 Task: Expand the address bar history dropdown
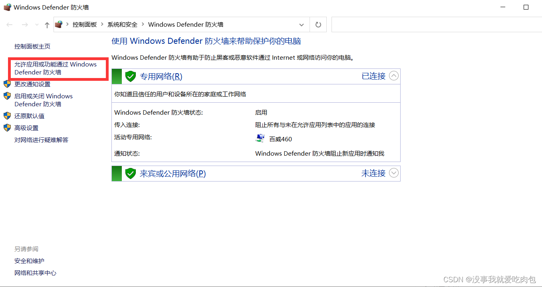pyautogui.click(x=302, y=25)
